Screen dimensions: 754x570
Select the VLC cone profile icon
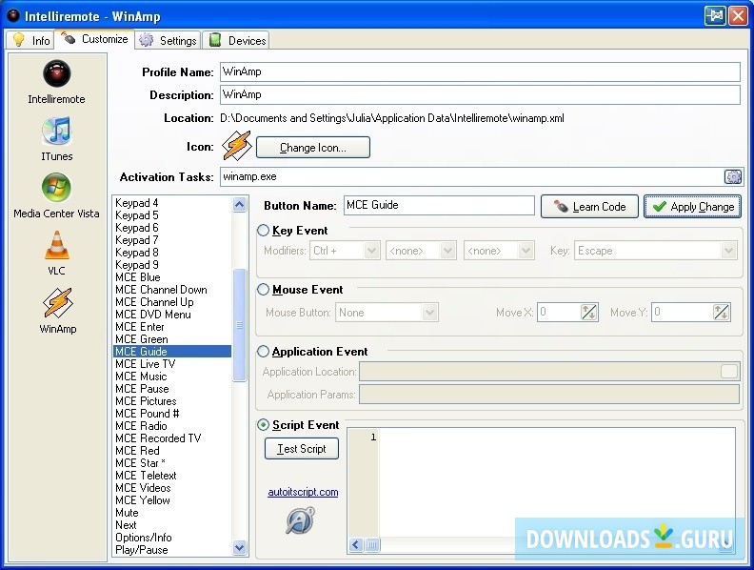[x=57, y=245]
